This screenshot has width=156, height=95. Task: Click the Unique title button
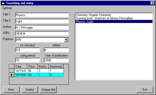[48, 90]
